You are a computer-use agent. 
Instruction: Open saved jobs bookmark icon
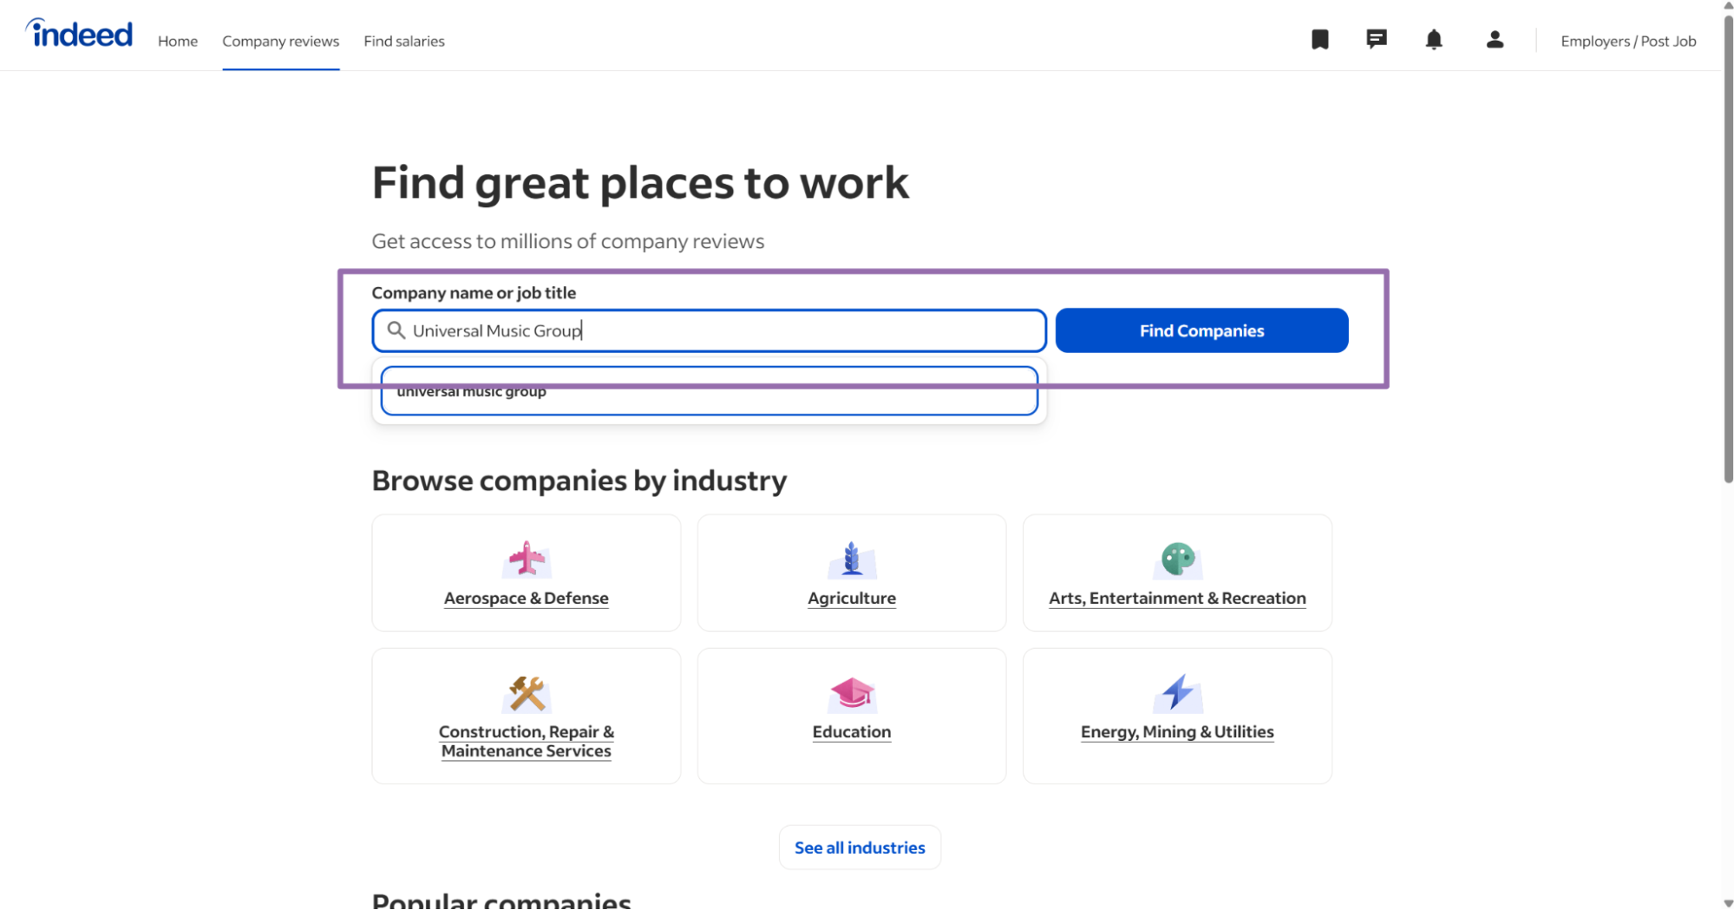(1319, 40)
